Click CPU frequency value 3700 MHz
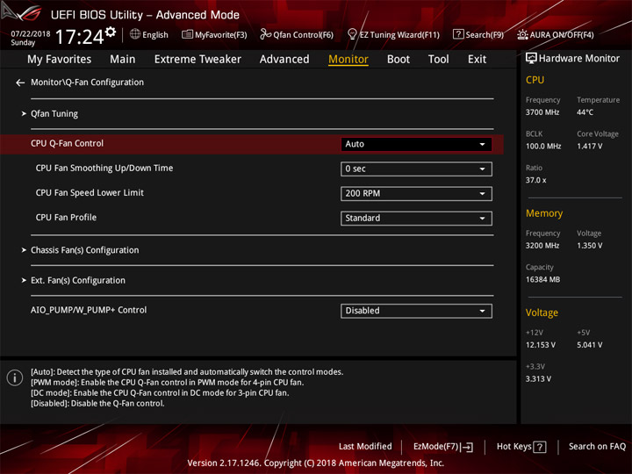632x474 pixels. click(542, 112)
